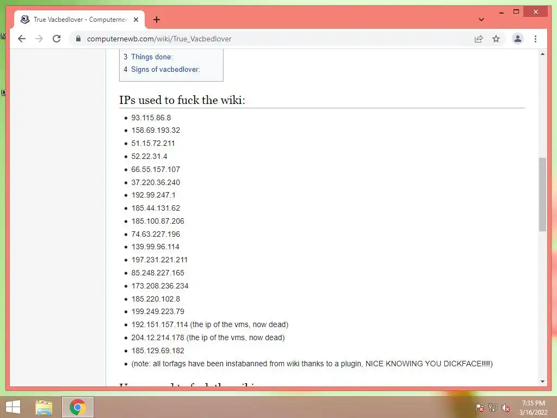
Task: Close the True Vacbedlover tab
Action: click(x=135, y=20)
